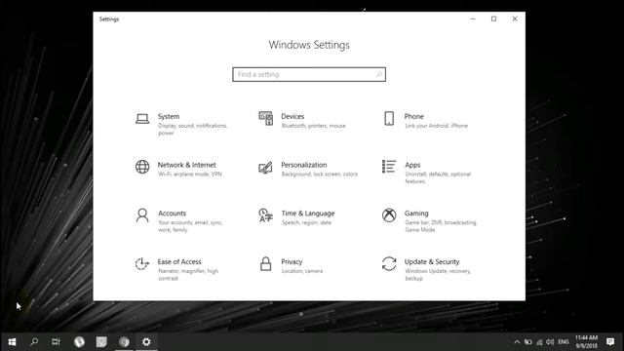Click 'Speech, region, date' description
624x351 pixels.
coord(306,223)
